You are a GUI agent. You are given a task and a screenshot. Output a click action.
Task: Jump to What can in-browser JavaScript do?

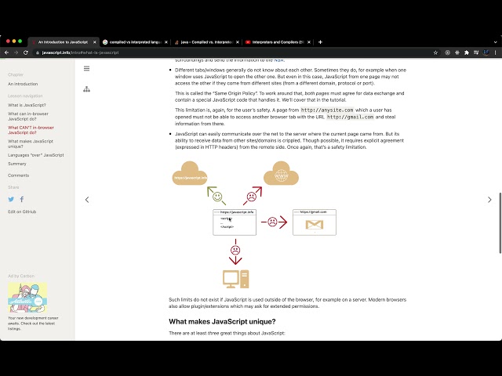coord(28,116)
